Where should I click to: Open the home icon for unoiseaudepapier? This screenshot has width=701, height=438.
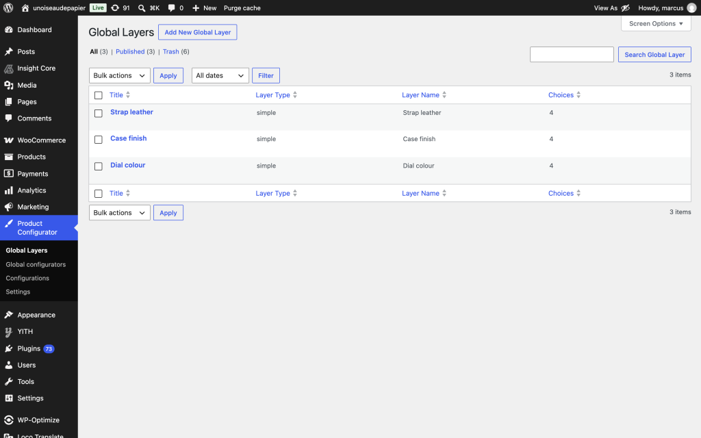(x=25, y=8)
